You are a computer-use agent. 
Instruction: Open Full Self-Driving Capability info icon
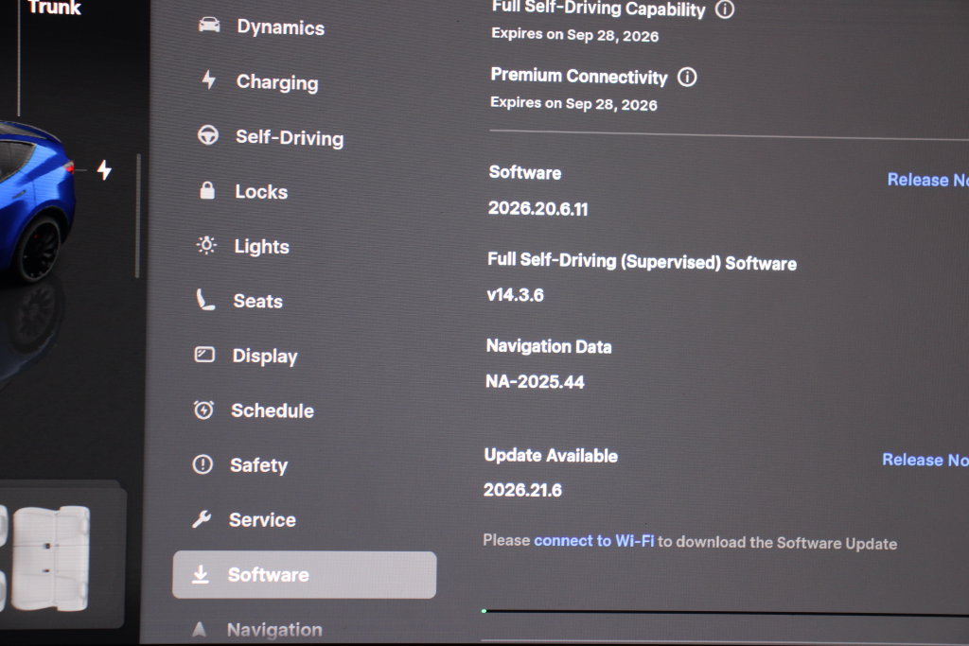725,9
